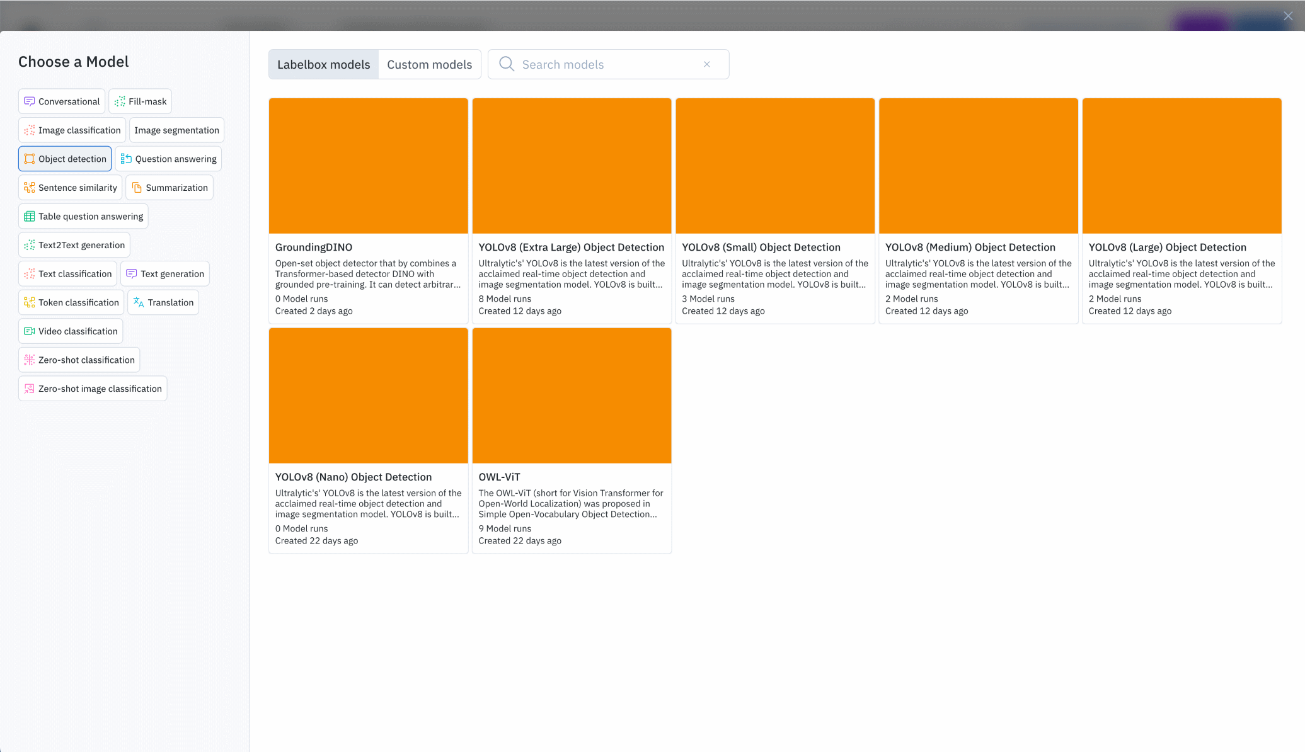Pick the YOLOv8 (Extra Large) orange thumbnail

point(572,166)
